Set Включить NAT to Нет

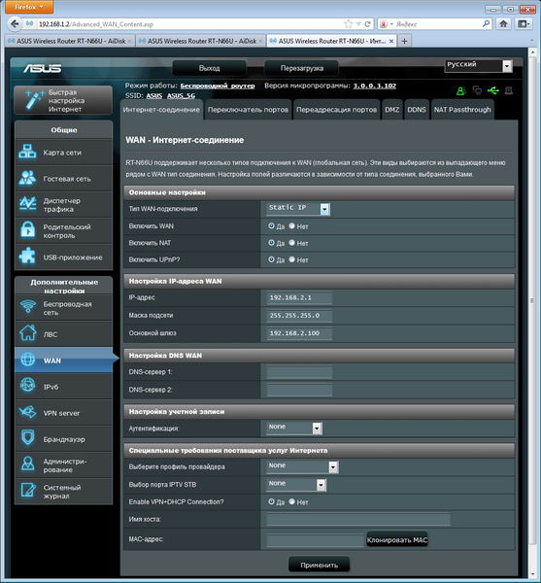291,243
